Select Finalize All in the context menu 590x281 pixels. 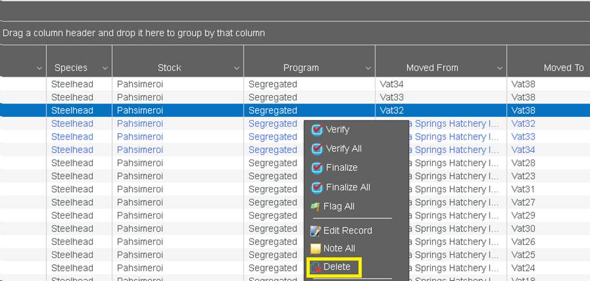pyautogui.click(x=348, y=187)
